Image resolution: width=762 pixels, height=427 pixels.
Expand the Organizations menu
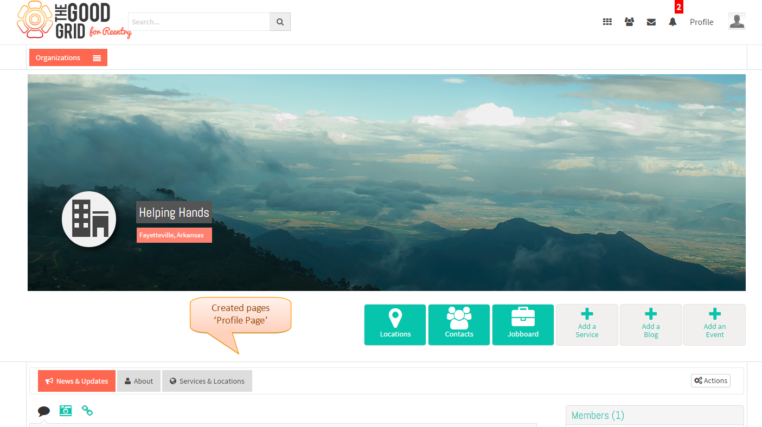pyautogui.click(x=68, y=57)
